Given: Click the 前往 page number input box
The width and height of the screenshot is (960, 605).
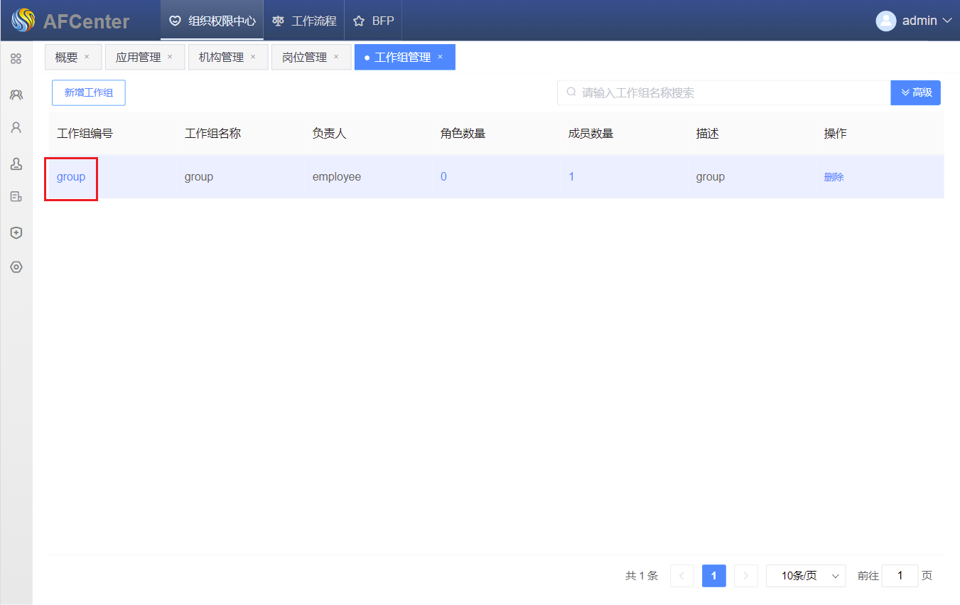Looking at the screenshot, I should pyautogui.click(x=900, y=576).
